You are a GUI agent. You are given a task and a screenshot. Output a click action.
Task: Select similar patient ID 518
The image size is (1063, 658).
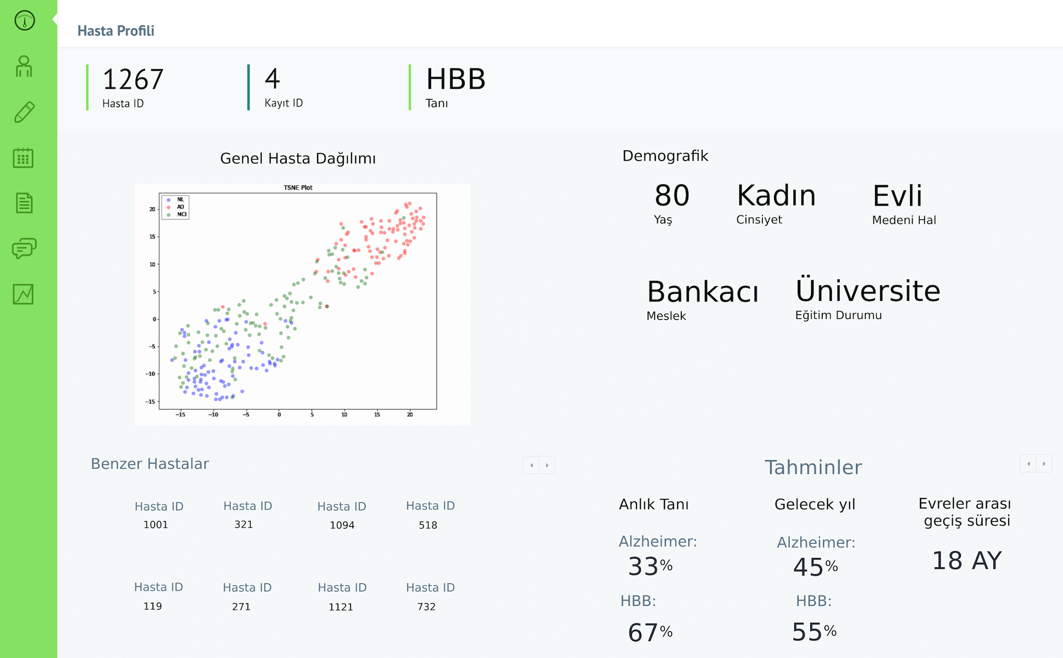(428, 525)
